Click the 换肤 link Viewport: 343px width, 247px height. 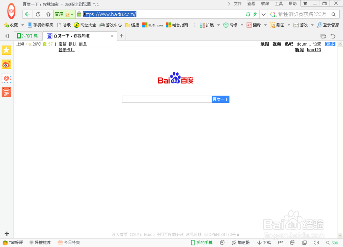(x=72, y=44)
